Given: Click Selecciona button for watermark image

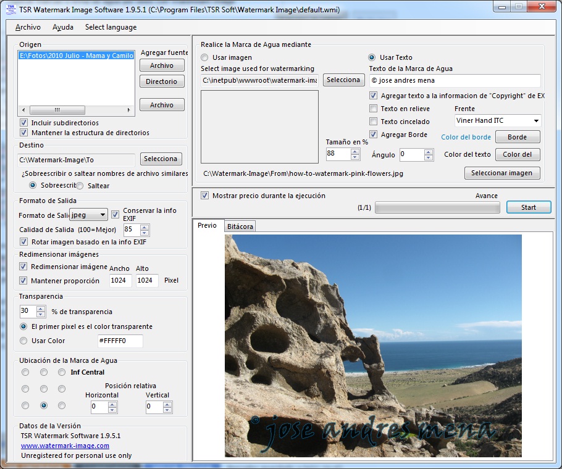Looking at the screenshot, I should [343, 80].
